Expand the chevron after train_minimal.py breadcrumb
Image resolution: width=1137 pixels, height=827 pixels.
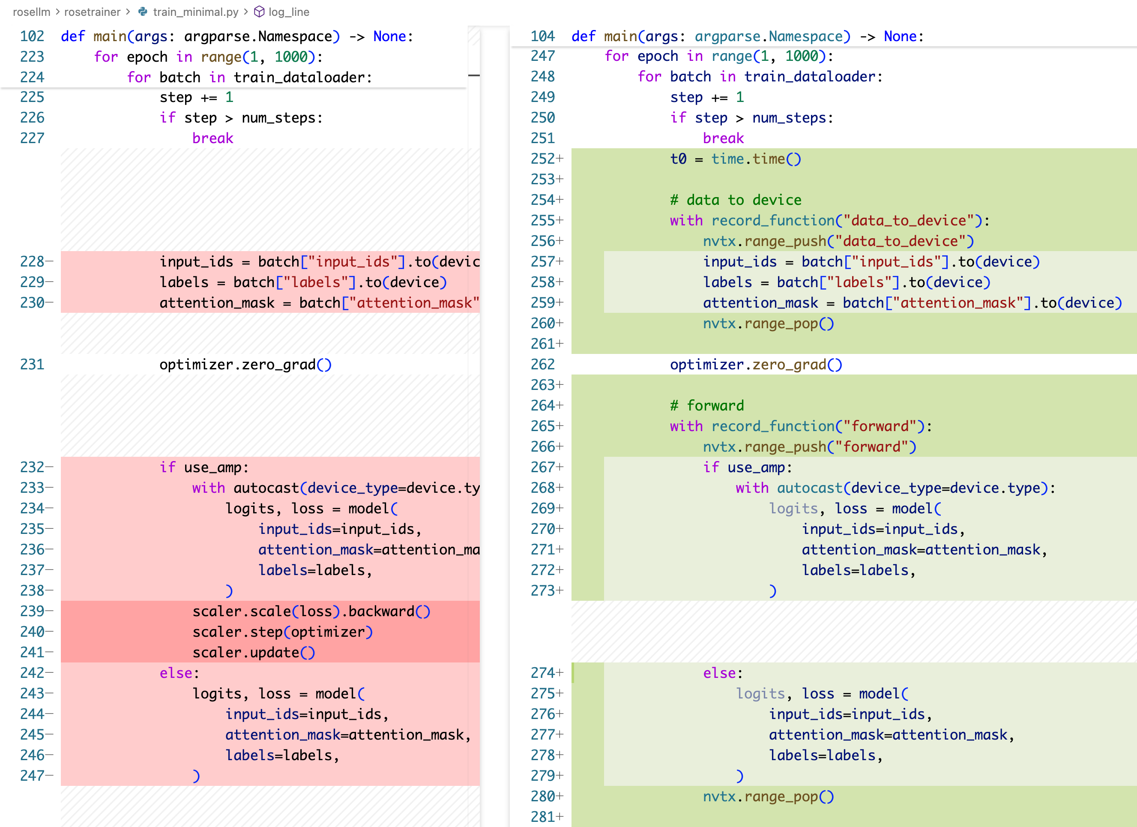coord(245,12)
